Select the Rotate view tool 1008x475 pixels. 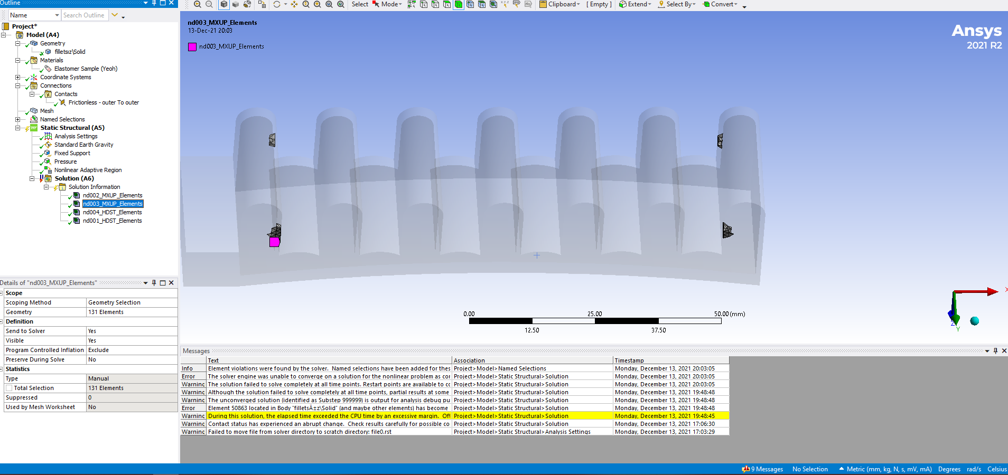tap(277, 4)
